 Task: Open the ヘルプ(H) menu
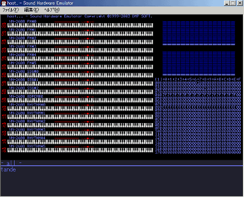(x=52, y=10)
